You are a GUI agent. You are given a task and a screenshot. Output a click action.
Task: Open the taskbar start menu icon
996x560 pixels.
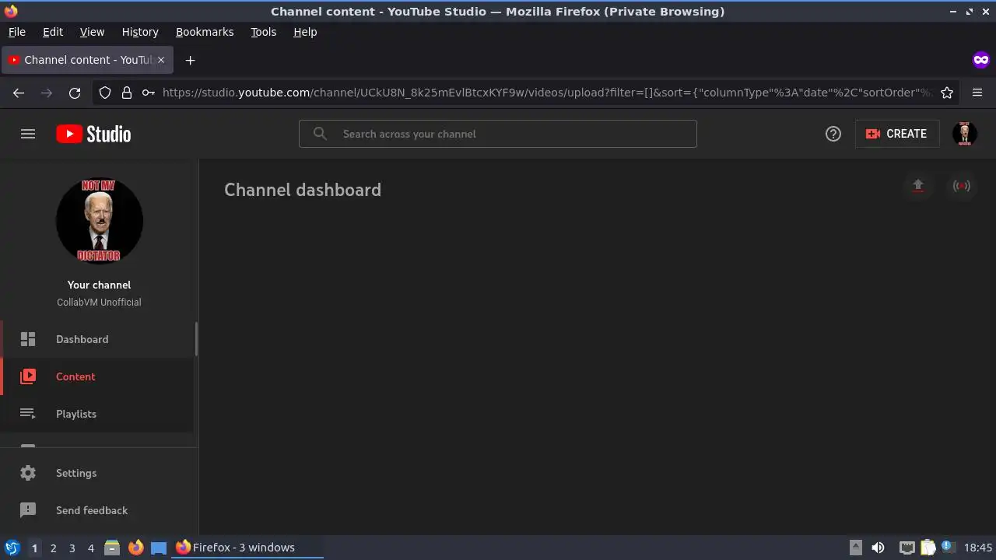tap(12, 548)
